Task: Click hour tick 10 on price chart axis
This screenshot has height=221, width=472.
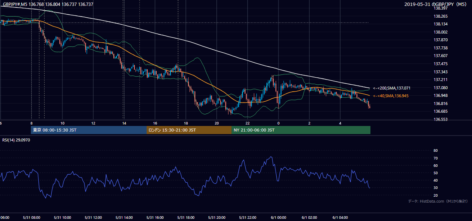Action: pyautogui.click(x=62, y=123)
